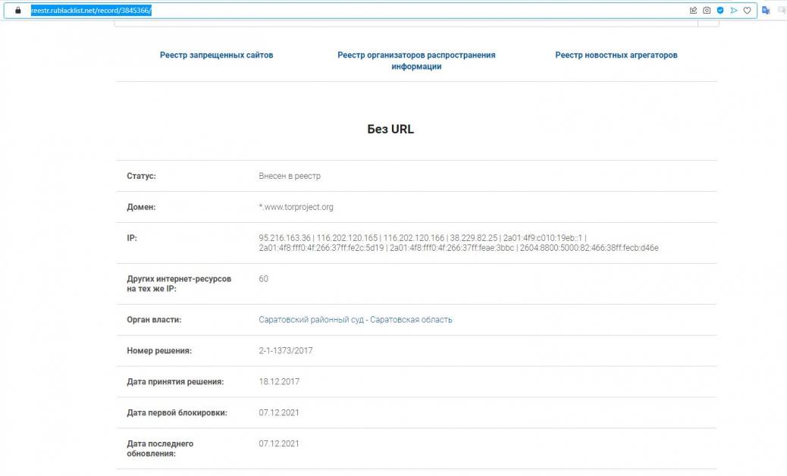Follow the Саратовский районный суд link
Screen dimensions: 787x476
coord(356,320)
